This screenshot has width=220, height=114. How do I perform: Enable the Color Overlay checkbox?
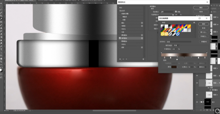click(x=120, y=35)
